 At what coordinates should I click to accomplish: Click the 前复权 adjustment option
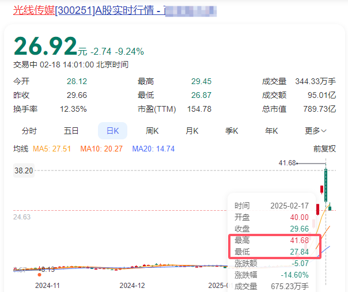click(x=324, y=149)
